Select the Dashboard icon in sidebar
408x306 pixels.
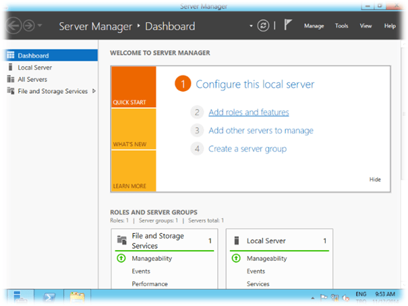[10, 55]
